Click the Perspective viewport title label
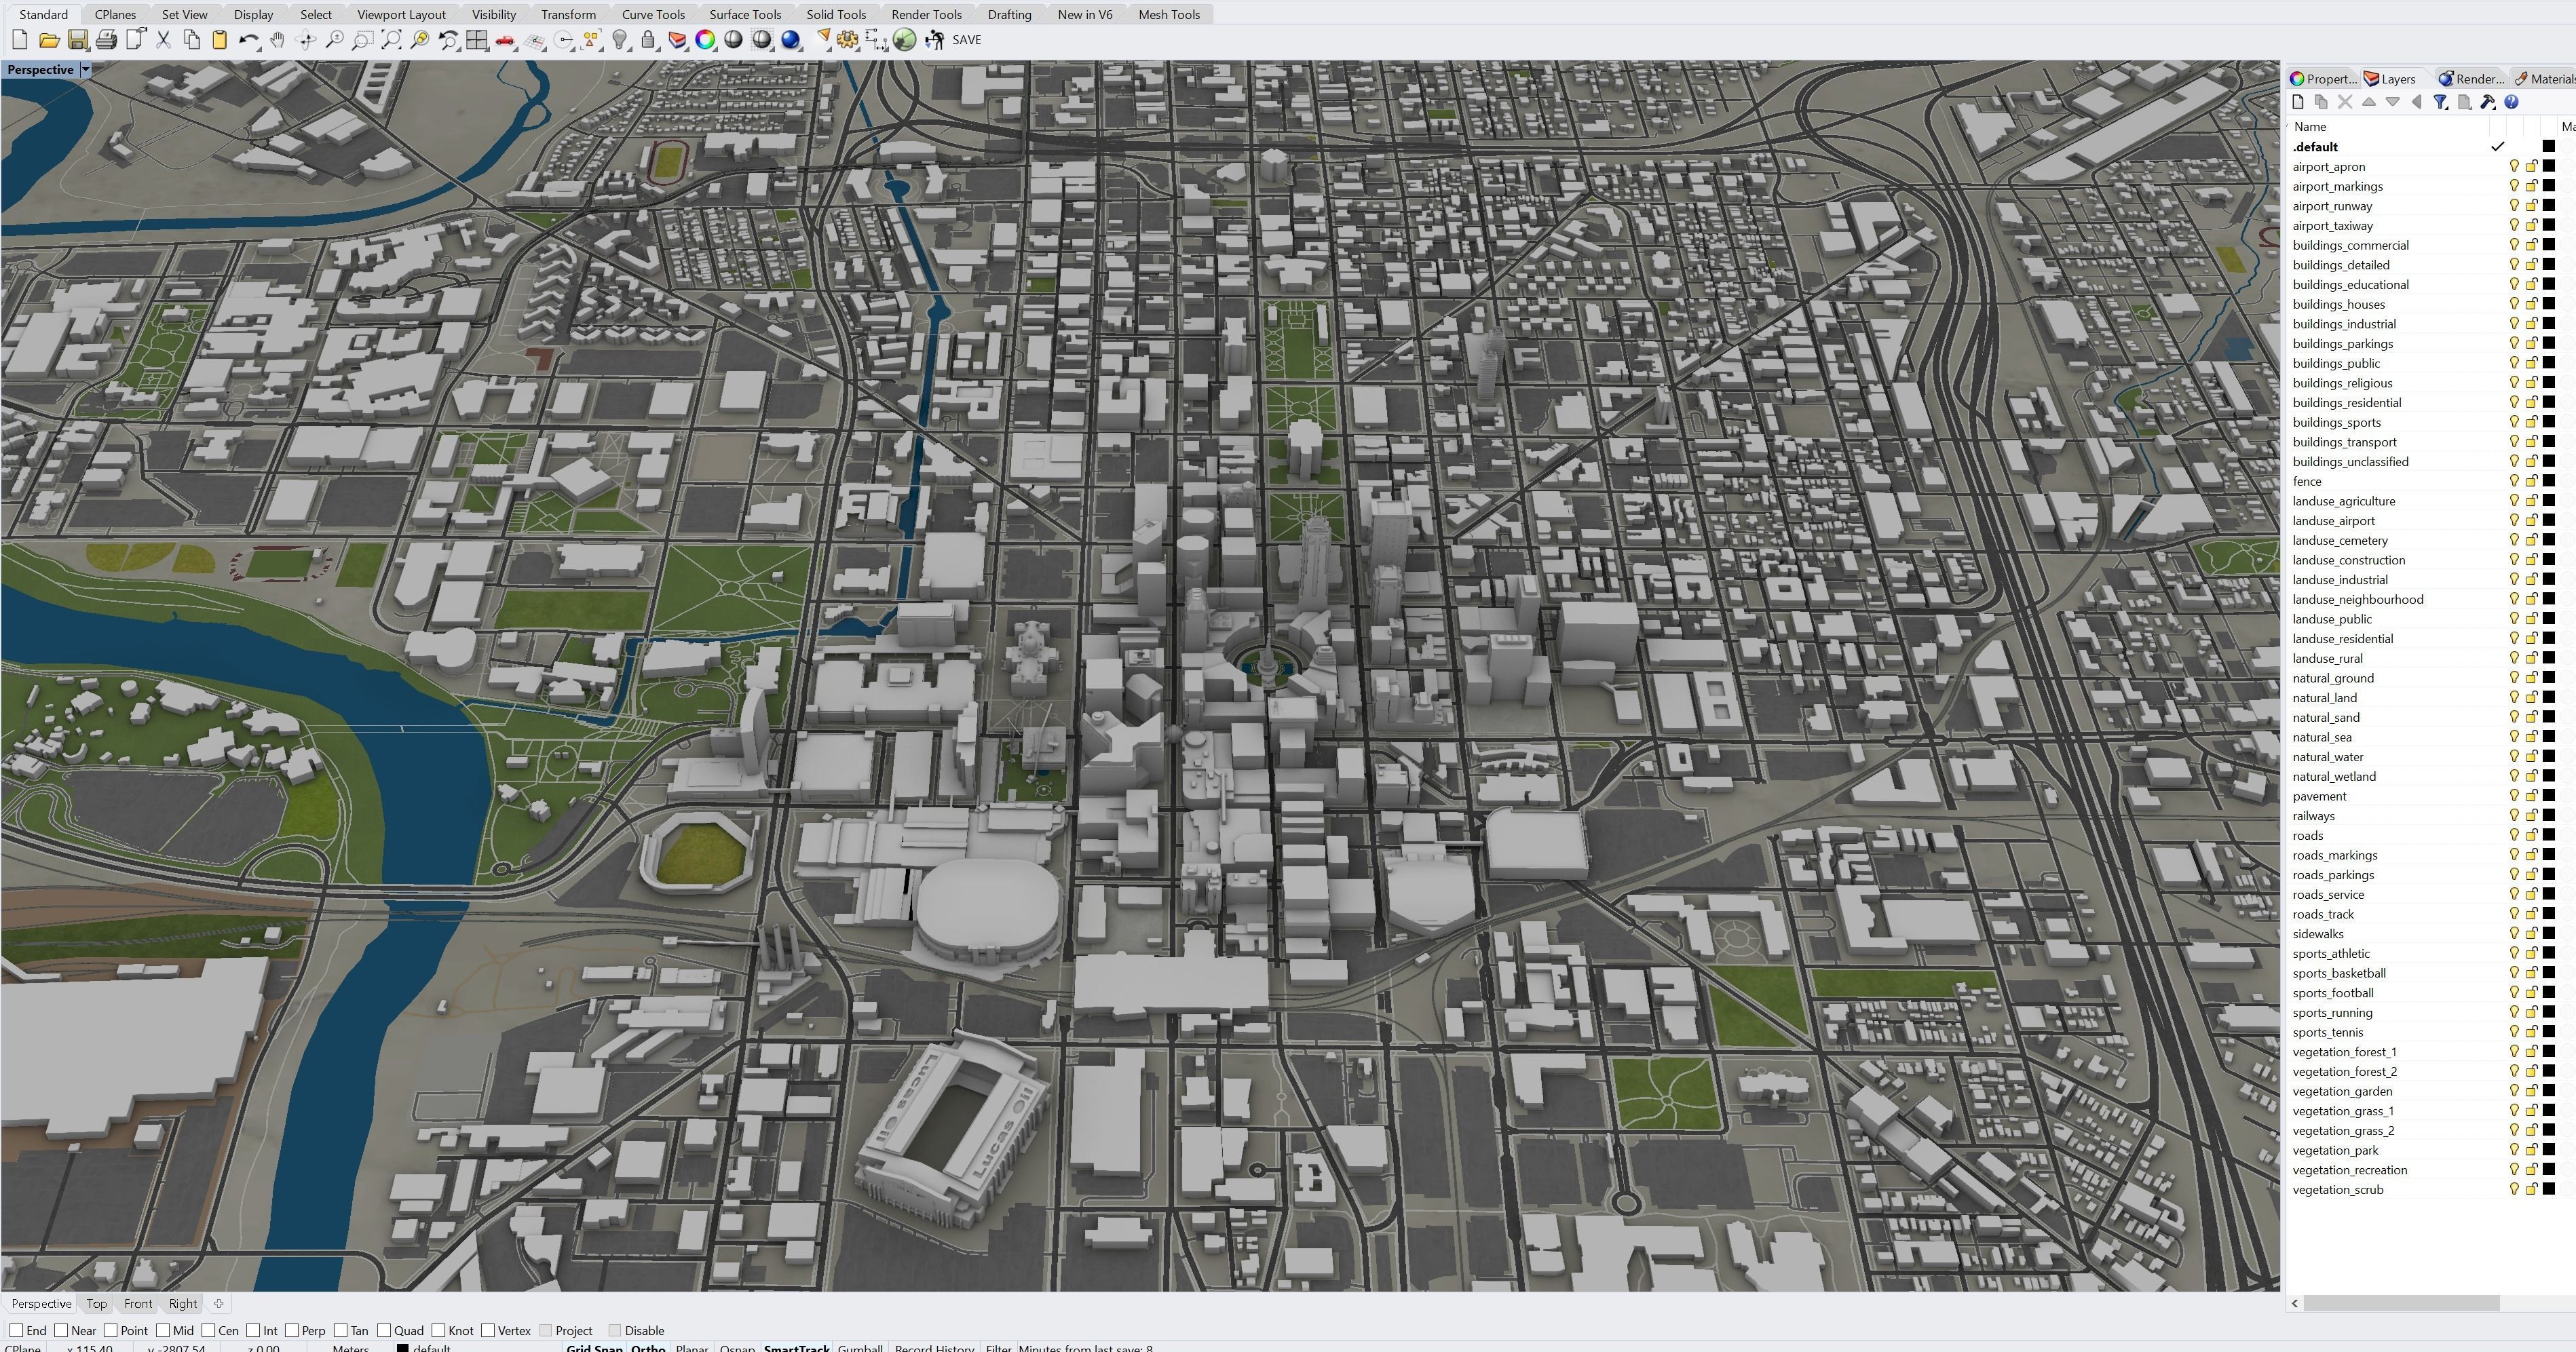Viewport: 2576px width, 1352px height. tap(40, 70)
